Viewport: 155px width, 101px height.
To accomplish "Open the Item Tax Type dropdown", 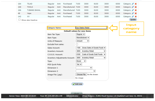I will pos(80,34).
